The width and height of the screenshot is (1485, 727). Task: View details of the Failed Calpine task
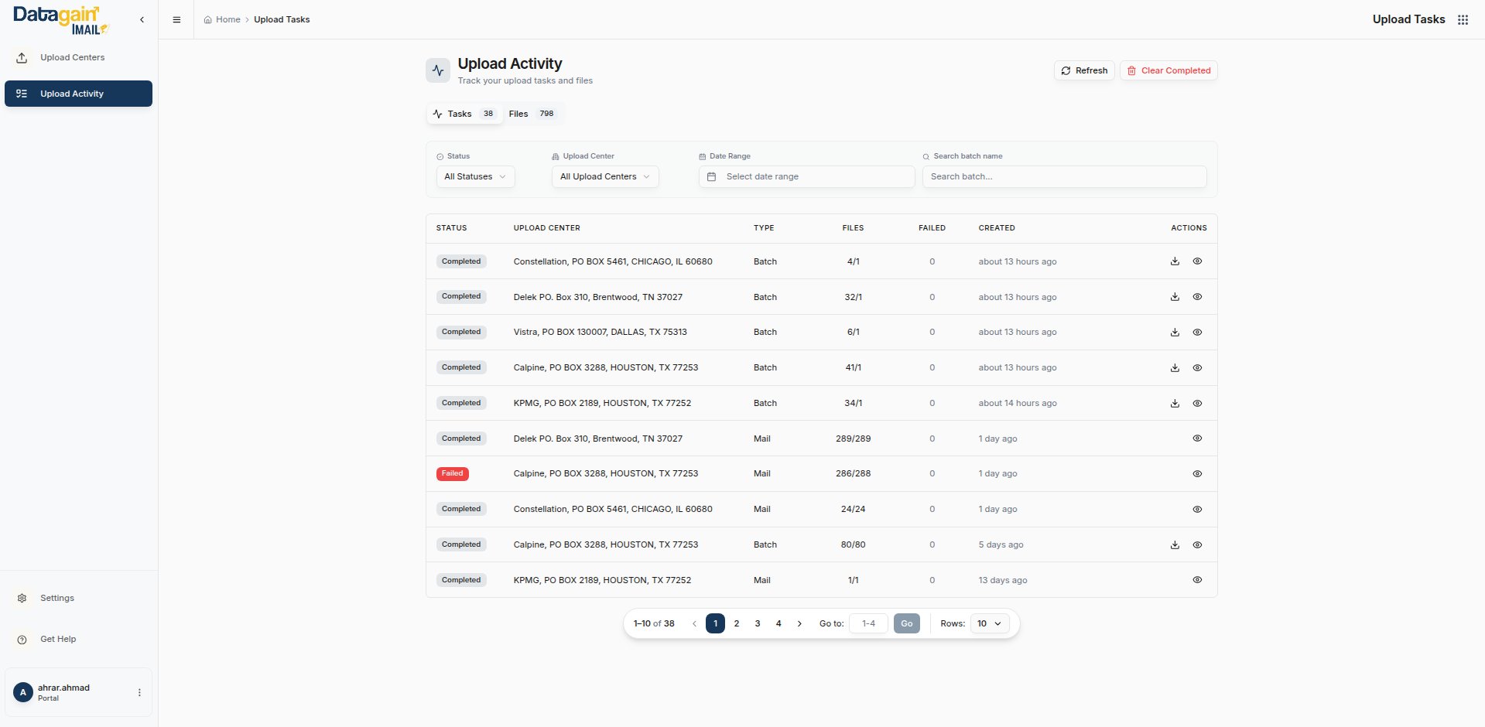coord(1196,474)
